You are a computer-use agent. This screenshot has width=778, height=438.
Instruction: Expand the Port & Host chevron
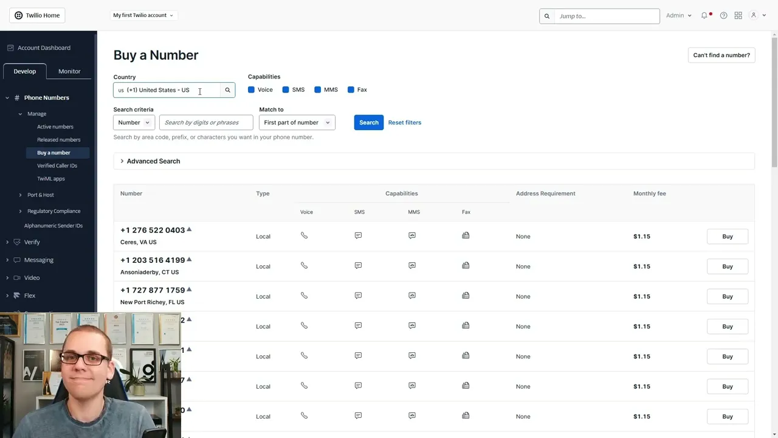20,195
